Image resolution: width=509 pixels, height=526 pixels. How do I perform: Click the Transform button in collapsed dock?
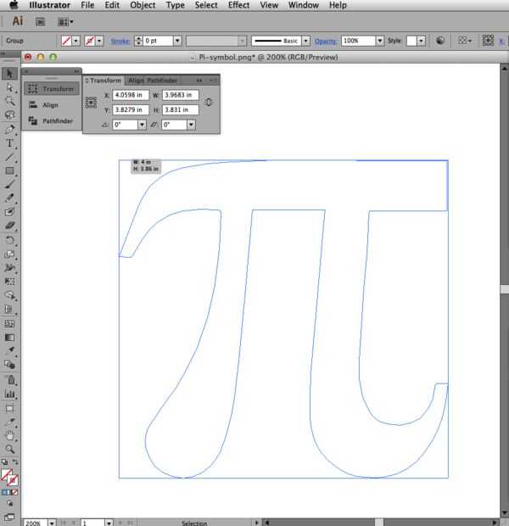[x=52, y=89]
